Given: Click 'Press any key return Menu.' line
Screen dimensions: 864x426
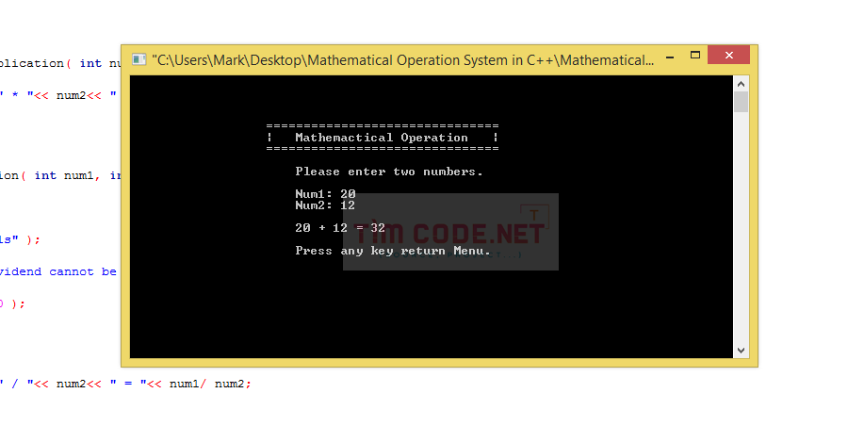Looking at the screenshot, I should [x=393, y=252].
